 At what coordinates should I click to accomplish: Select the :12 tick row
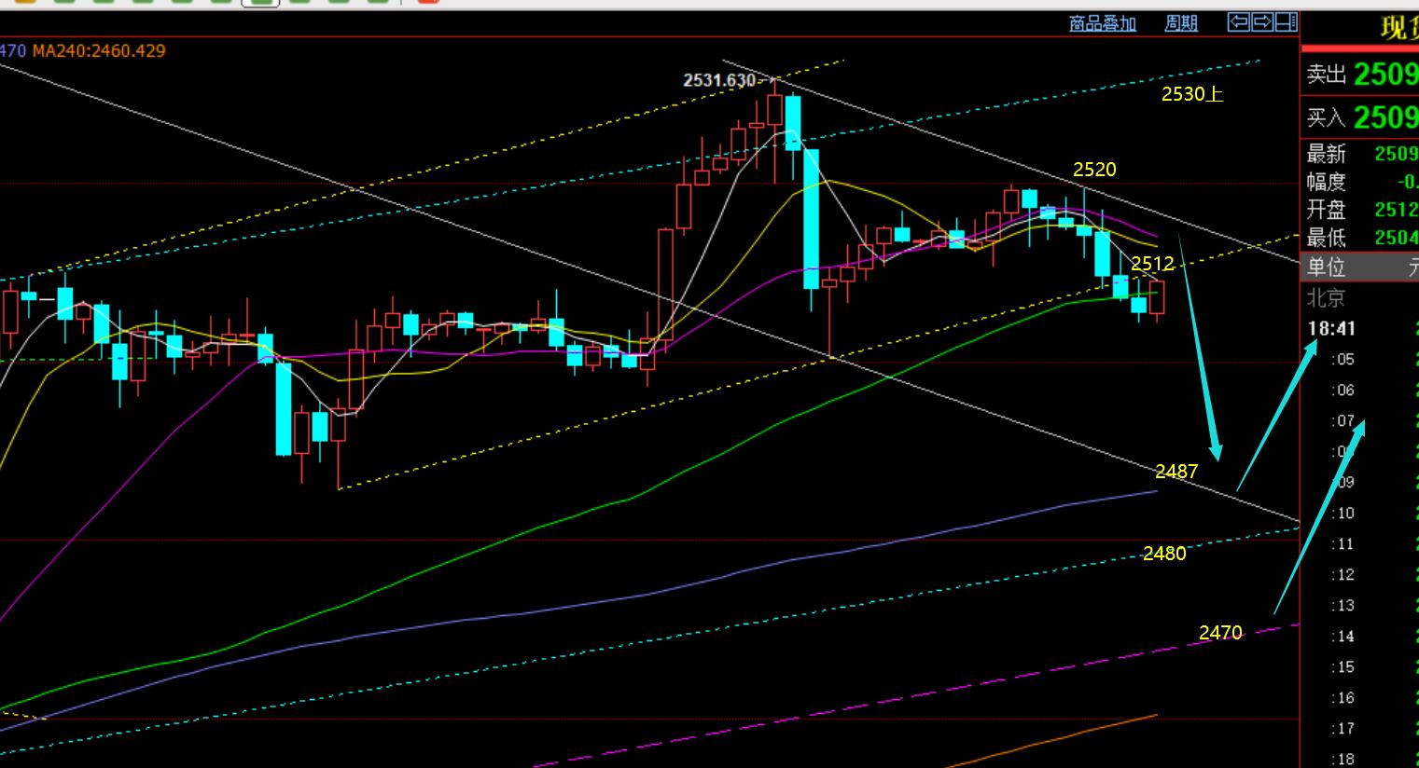(x=1360, y=574)
